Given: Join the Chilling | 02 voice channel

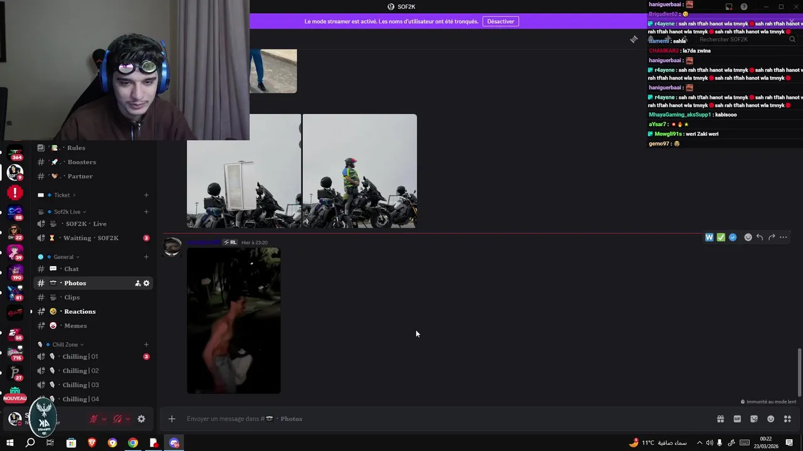Looking at the screenshot, I should tap(93, 371).
